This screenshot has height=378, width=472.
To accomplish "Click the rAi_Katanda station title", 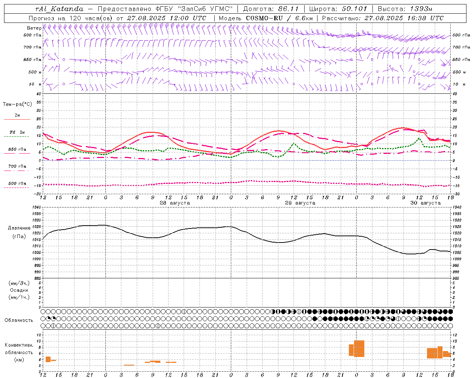I will pyautogui.click(x=59, y=9).
